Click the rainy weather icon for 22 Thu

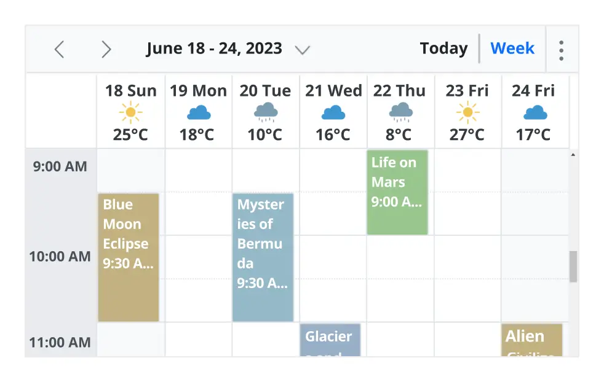click(400, 113)
